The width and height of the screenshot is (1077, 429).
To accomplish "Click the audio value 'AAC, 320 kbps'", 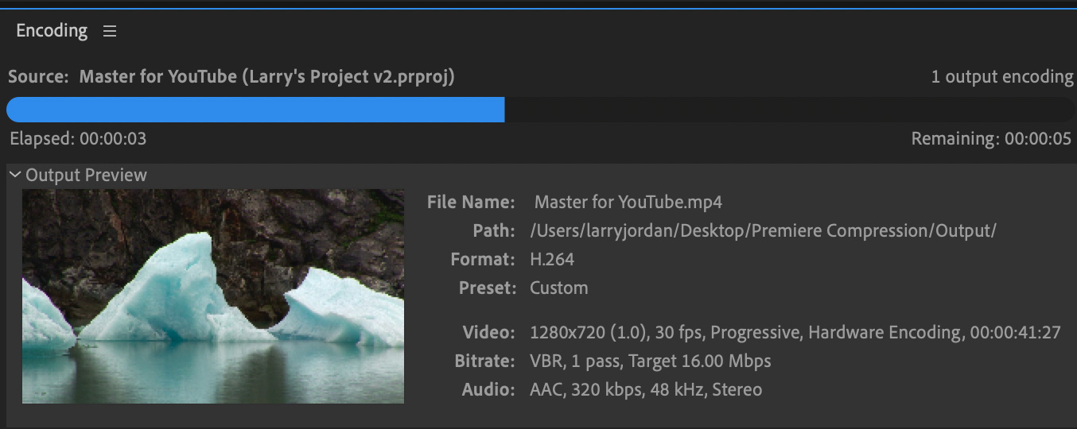I will coord(646,390).
